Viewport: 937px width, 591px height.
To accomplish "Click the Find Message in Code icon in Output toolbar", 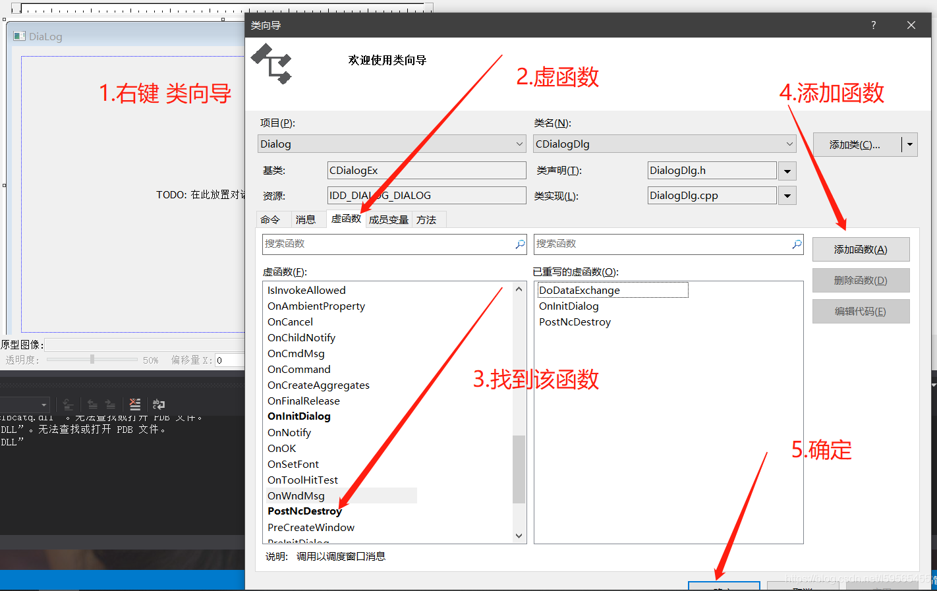I will pyautogui.click(x=68, y=405).
